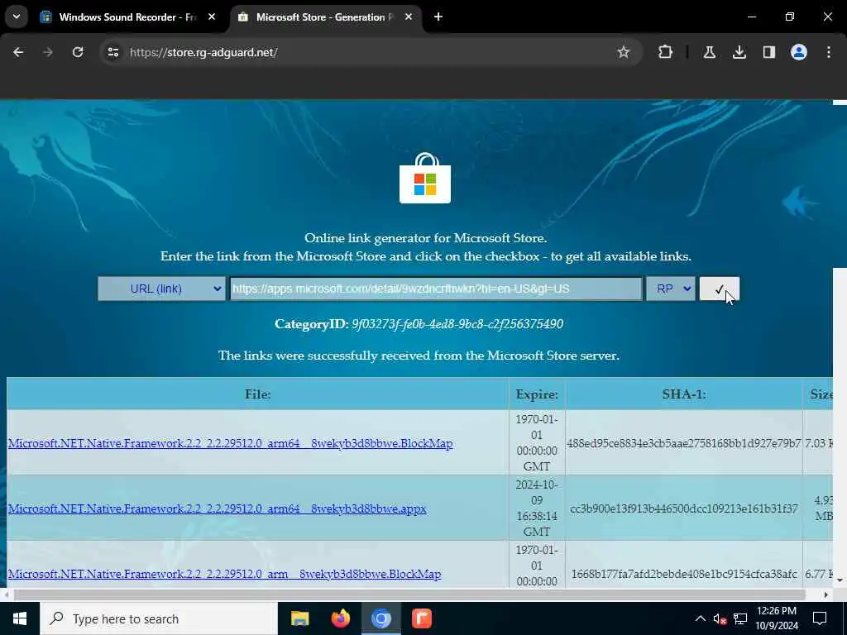
Task: Select the SHA-1 hash starting 488ed95ce
Action: coord(684,443)
